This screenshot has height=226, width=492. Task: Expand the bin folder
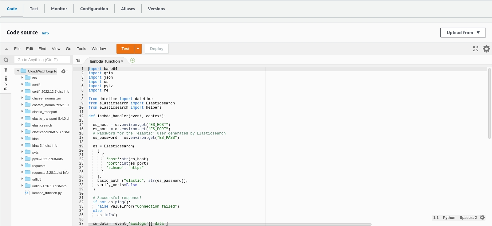(x=22, y=78)
